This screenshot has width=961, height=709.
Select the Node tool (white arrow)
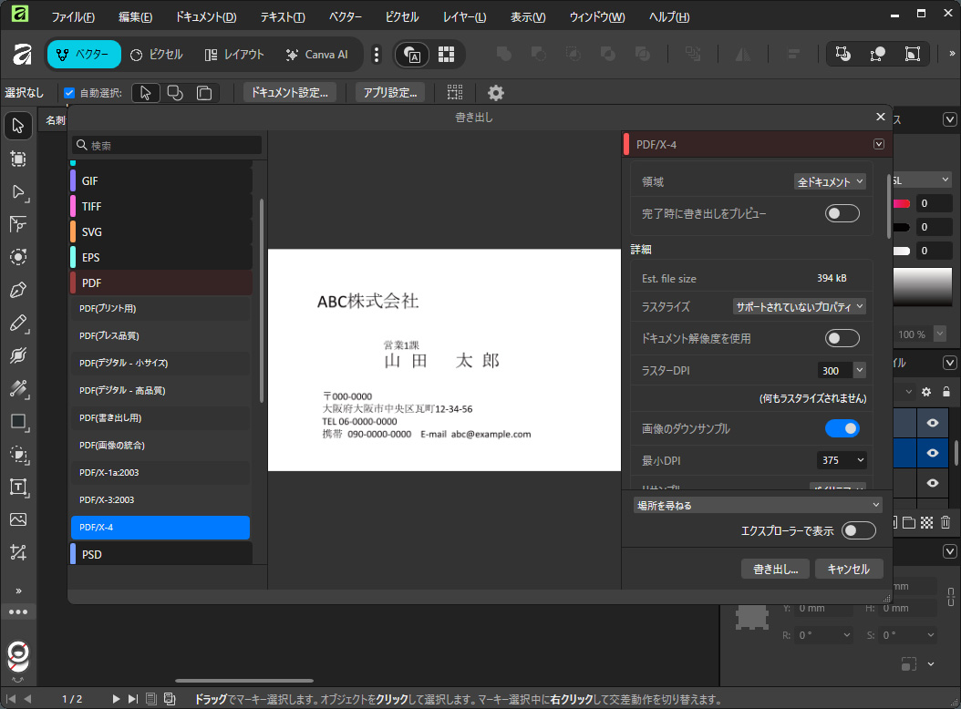pyautogui.click(x=18, y=192)
